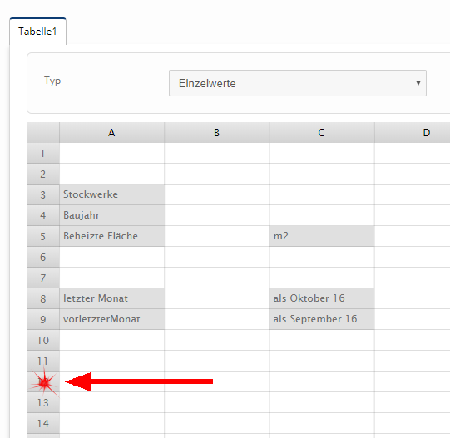Click the als September 16 cell
This screenshot has width=450, height=438.
(322, 319)
